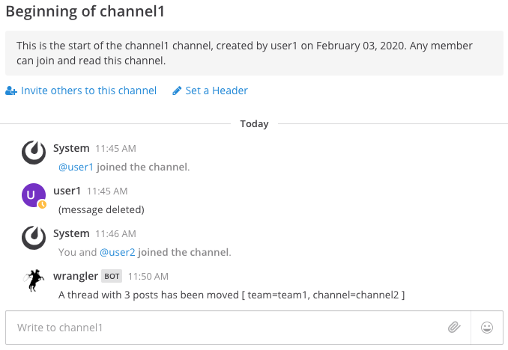Click the user1 username on deleted message

coord(67,191)
